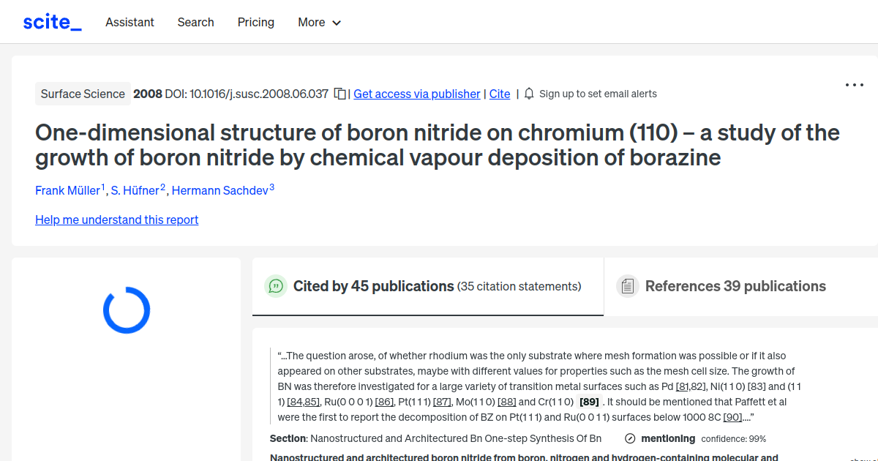Click the green citation statements icon

pos(276,286)
